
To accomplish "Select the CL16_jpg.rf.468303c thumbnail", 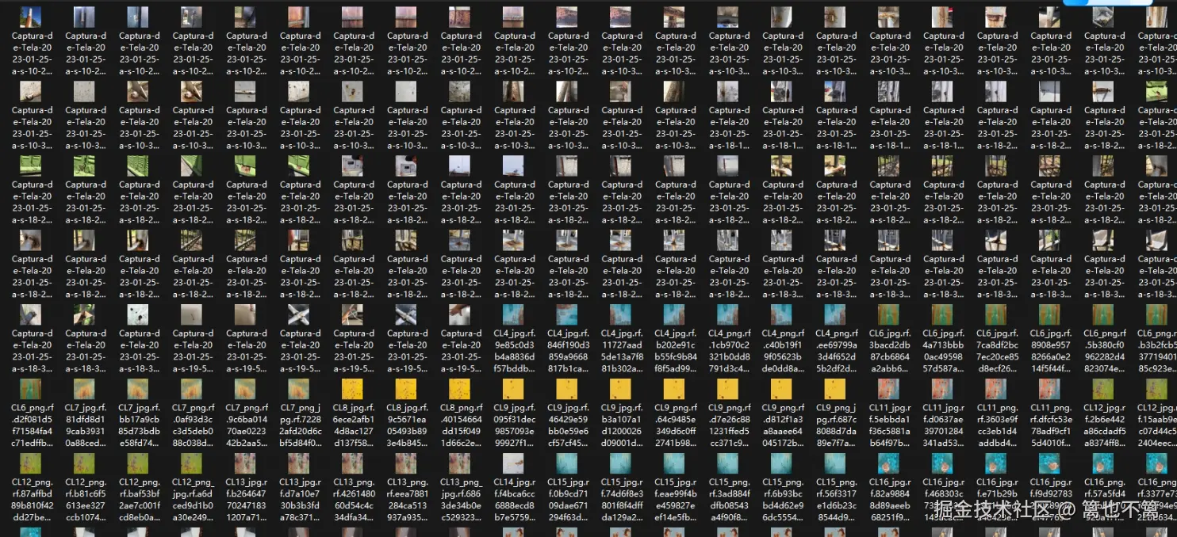I will [x=944, y=464].
